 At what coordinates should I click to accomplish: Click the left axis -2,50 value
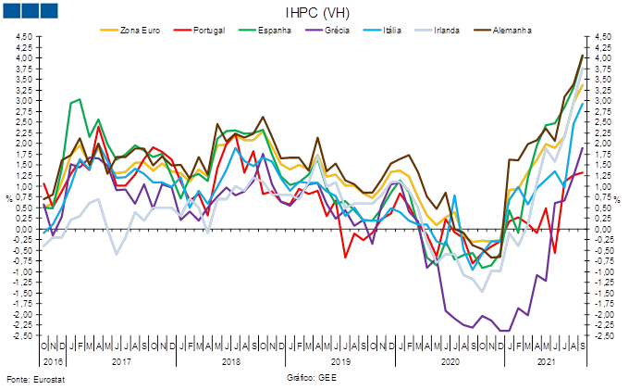(x=23, y=335)
